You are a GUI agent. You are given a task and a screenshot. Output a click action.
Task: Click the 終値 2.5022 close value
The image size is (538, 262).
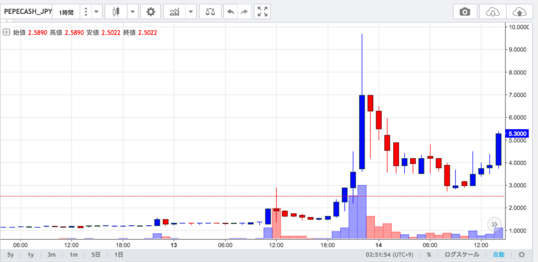tap(140, 33)
